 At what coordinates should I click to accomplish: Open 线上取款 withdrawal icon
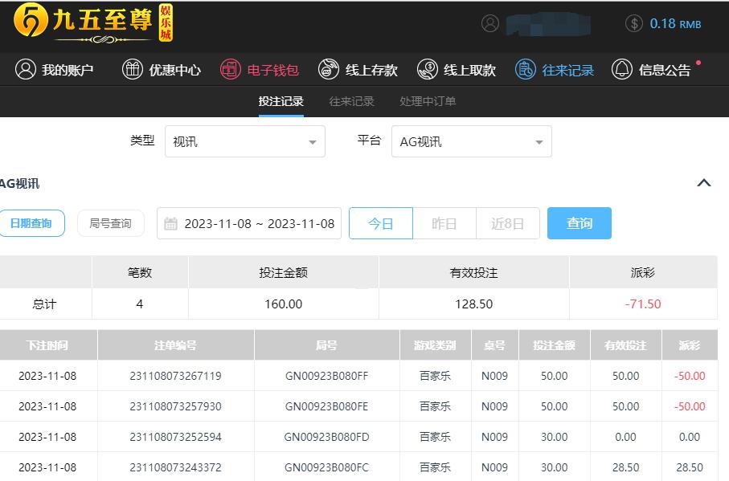428,70
